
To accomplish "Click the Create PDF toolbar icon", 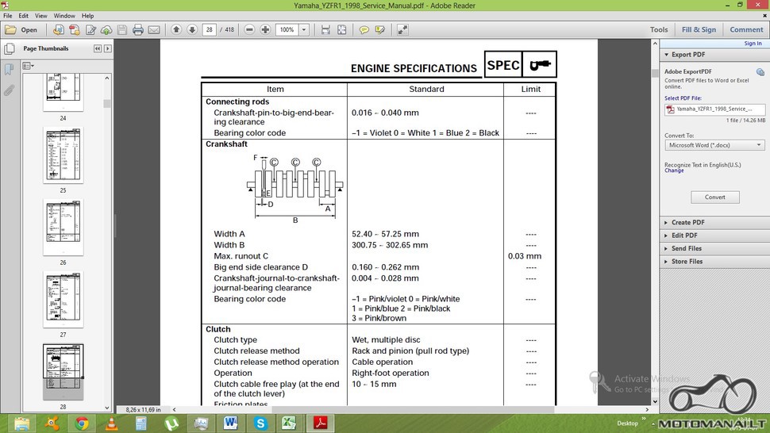I will pyautogui.click(x=74, y=30).
